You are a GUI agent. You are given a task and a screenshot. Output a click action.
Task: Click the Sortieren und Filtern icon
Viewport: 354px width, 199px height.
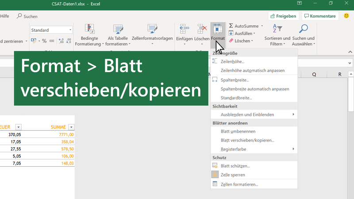click(277, 30)
